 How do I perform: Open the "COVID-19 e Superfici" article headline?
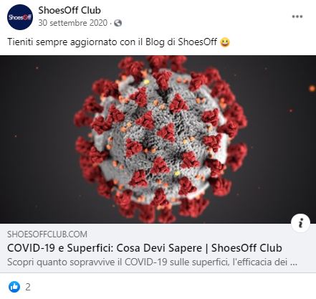coord(145,248)
